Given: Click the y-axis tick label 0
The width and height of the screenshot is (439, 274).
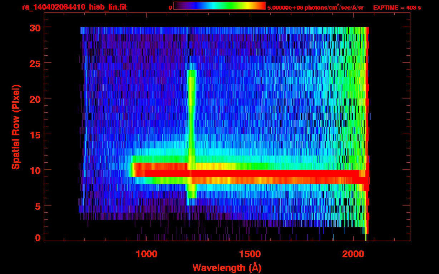Looking at the screenshot, I should pos(38,238).
